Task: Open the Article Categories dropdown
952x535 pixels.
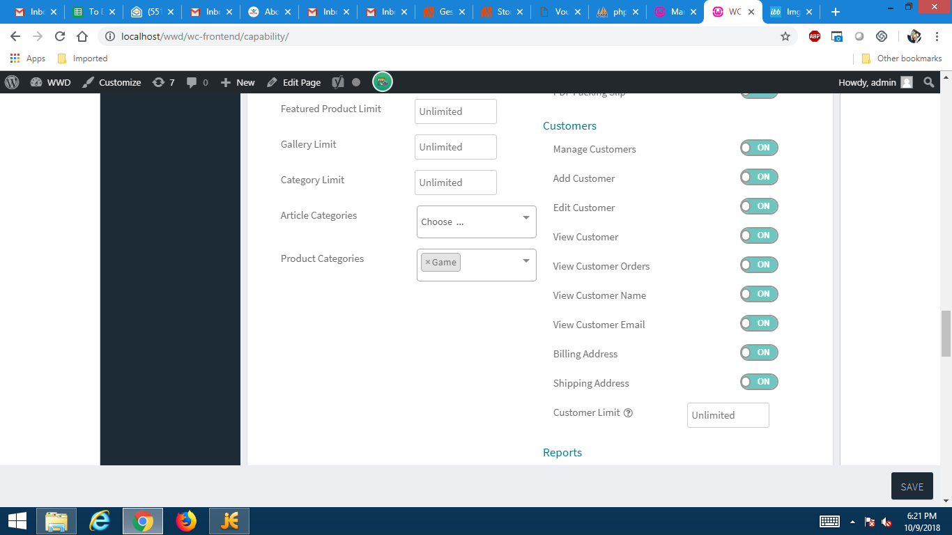Action: pos(477,222)
